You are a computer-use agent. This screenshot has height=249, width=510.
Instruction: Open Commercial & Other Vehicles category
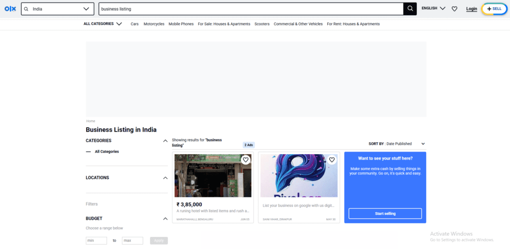tap(298, 24)
